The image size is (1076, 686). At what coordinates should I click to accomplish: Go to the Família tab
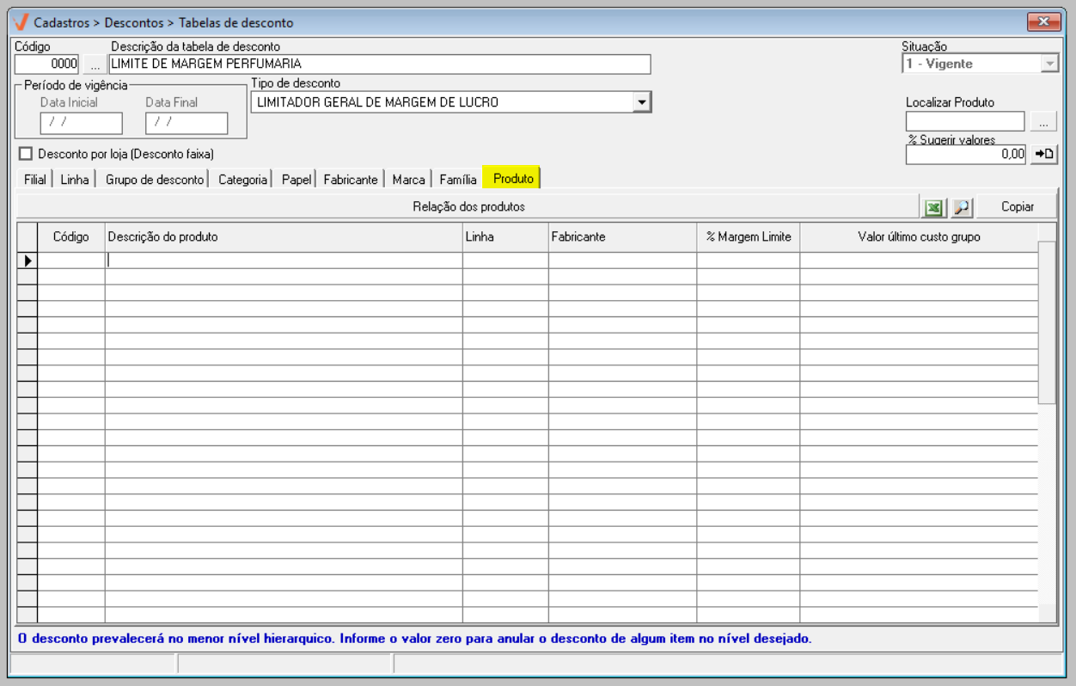click(x=457, y=180)
